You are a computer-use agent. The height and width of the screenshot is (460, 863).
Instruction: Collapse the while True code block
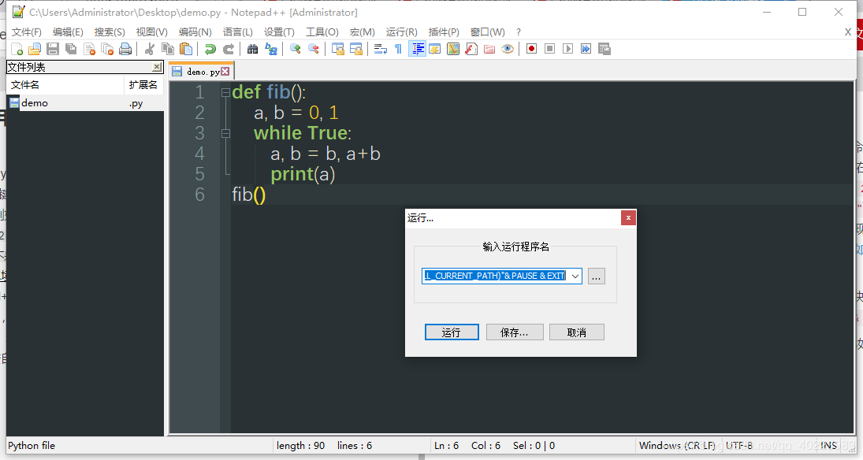point(225,133)
